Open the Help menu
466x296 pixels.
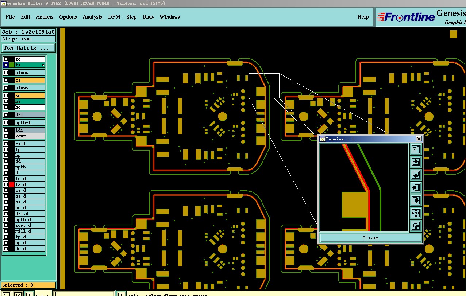coord(363,17)
